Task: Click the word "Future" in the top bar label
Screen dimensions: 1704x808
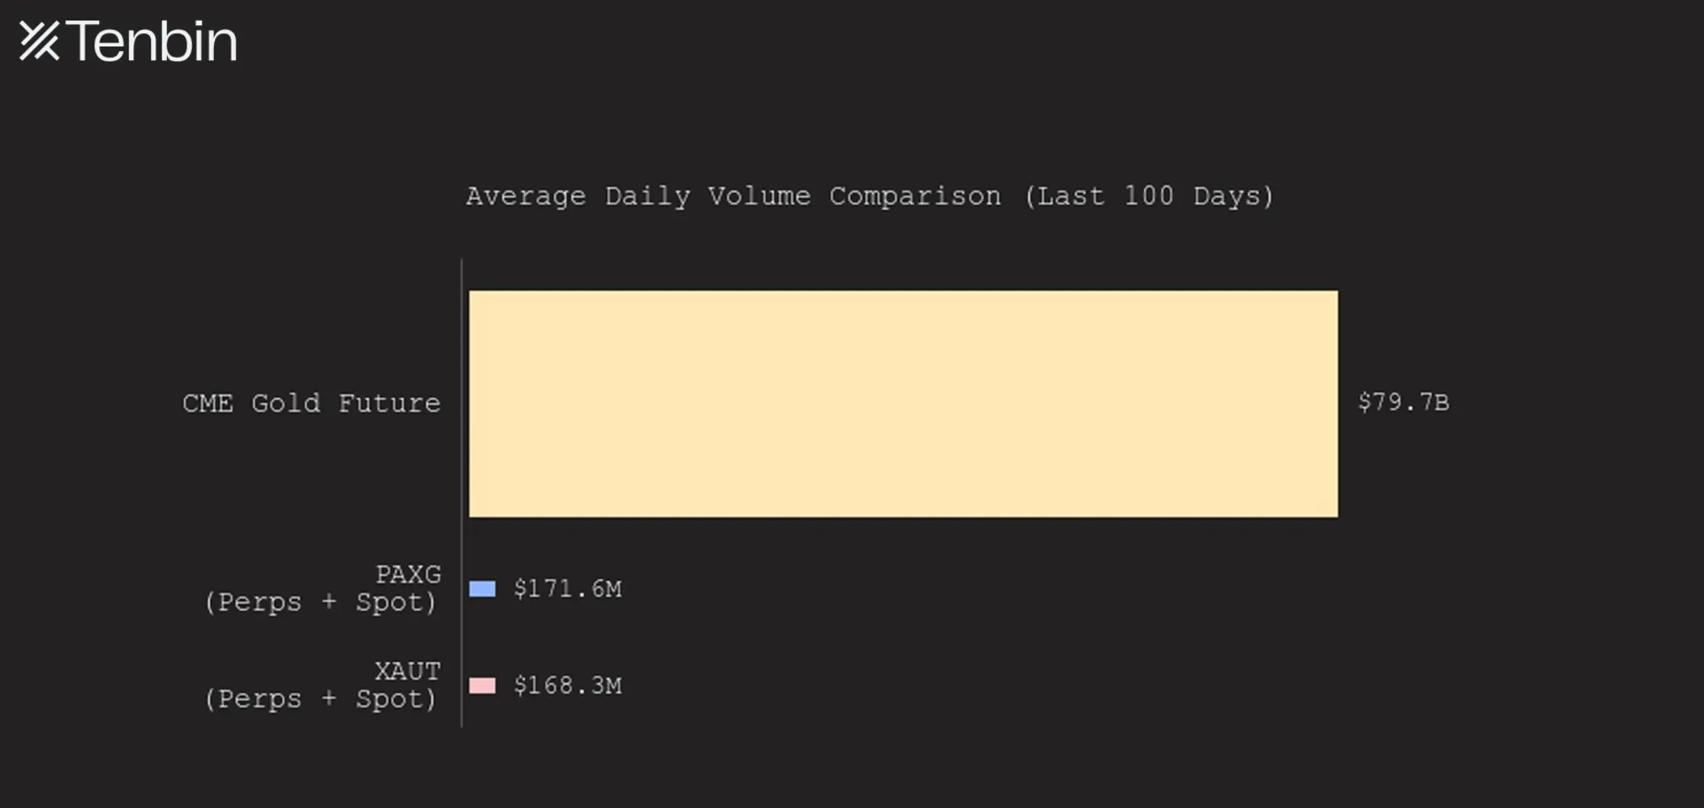Action: pos(389,403)
